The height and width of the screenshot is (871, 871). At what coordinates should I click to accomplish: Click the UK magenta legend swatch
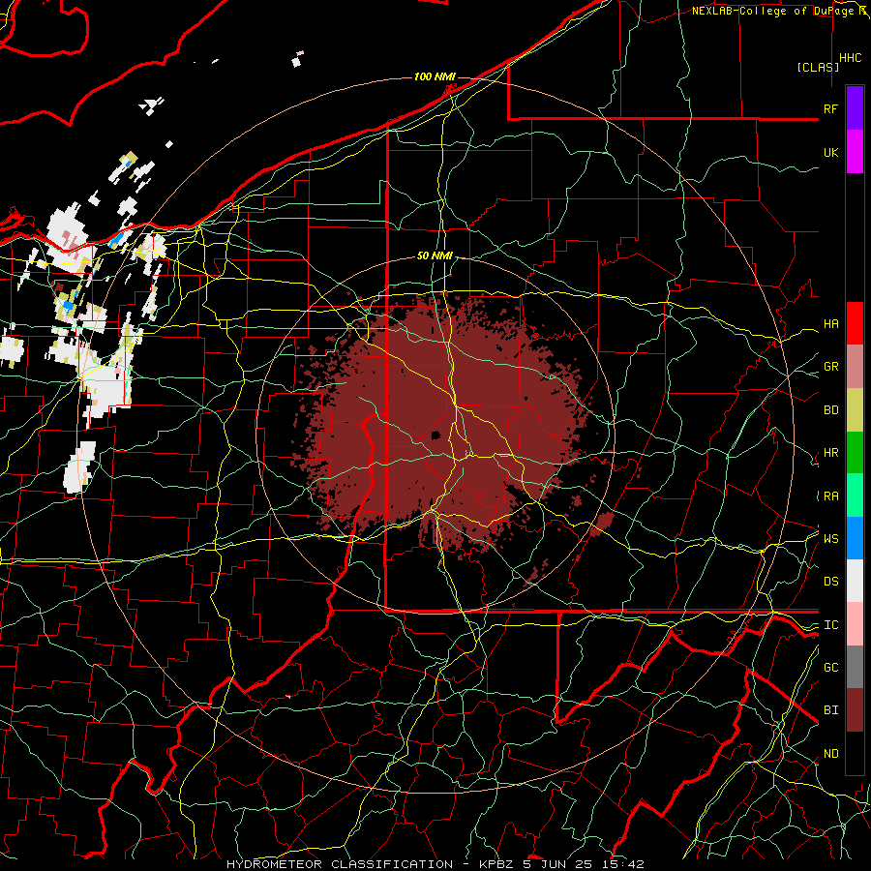click(855, 152)
